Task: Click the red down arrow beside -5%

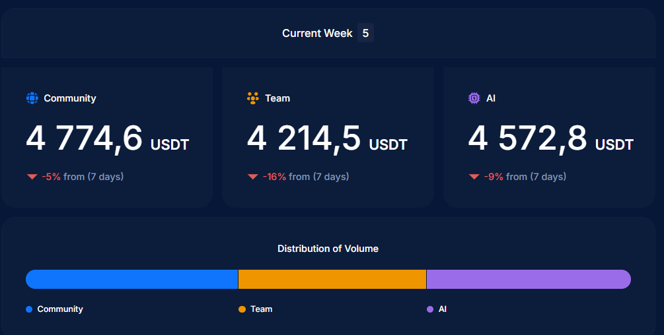Action: click(x=32, y=177)
